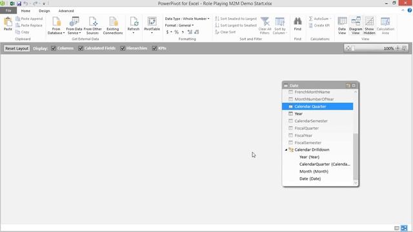Toggle the Hierarchies checkbox
This screenshot has height=232, width=413.
click(123, 48)
